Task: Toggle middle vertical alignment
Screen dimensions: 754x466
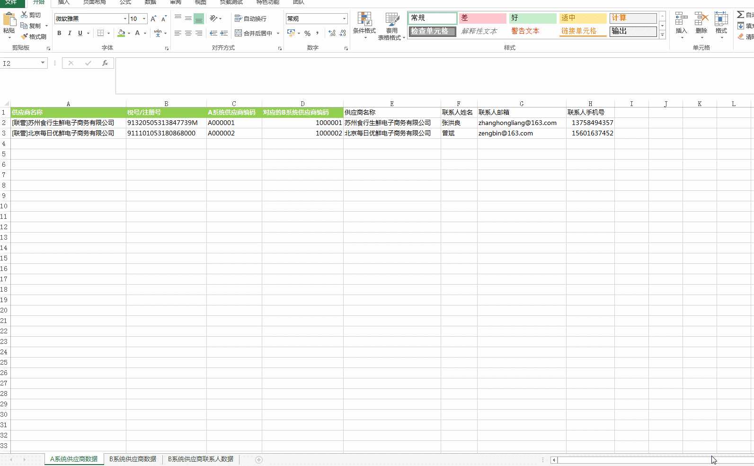Action: (x=188, y=18)
